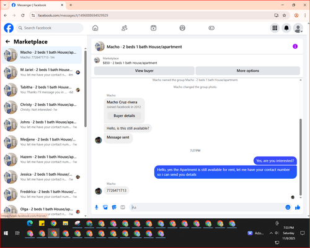Click the voice clip microphone icon
This screenshot has height=248, width=310.
tap(97, 207)
